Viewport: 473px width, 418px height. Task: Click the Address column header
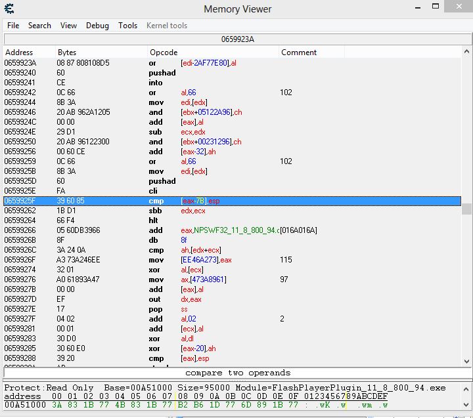(19, 52)
